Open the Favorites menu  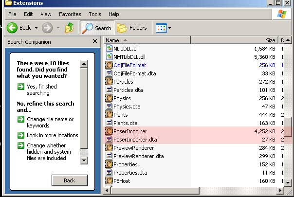click(70, 14)
